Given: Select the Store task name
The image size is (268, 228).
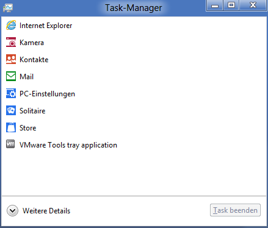Looking at the screenshot, I should coord(28,128).
